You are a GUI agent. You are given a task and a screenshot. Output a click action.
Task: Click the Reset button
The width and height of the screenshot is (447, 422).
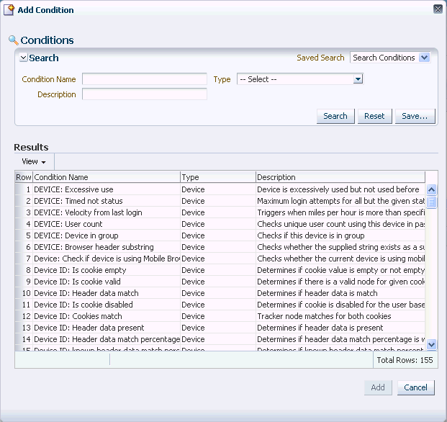pyautogui.click(x=374, y=116)
